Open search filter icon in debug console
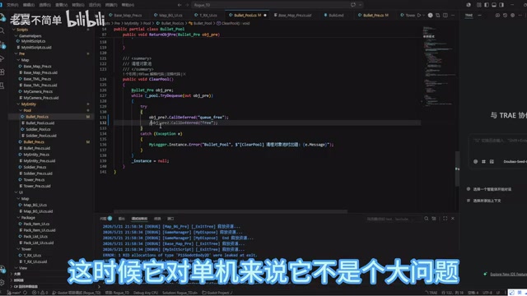 (x=427, y=219)
